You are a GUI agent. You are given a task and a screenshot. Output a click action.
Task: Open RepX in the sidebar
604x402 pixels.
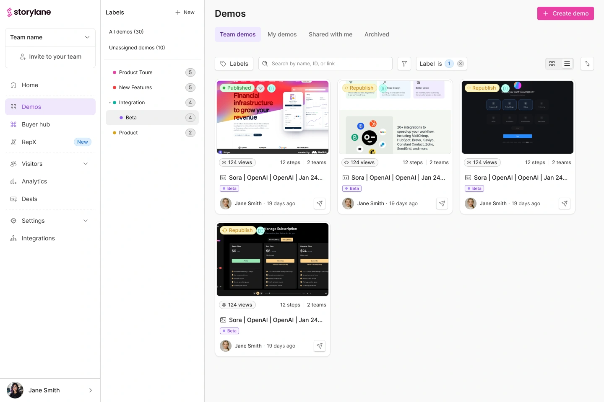click(50, 142)
